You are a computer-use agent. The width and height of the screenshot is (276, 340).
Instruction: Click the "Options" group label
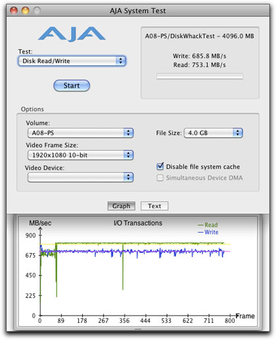pyautogui.click(x=32, y=109)
